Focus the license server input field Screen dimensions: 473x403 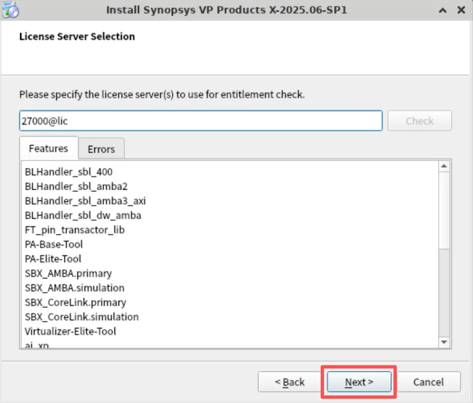coord(201,120)
